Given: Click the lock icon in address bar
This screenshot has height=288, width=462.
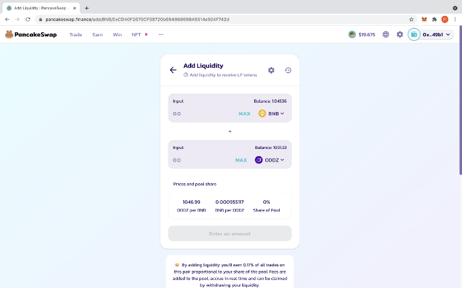Looking at the screenshot, I should click(41, 19).
